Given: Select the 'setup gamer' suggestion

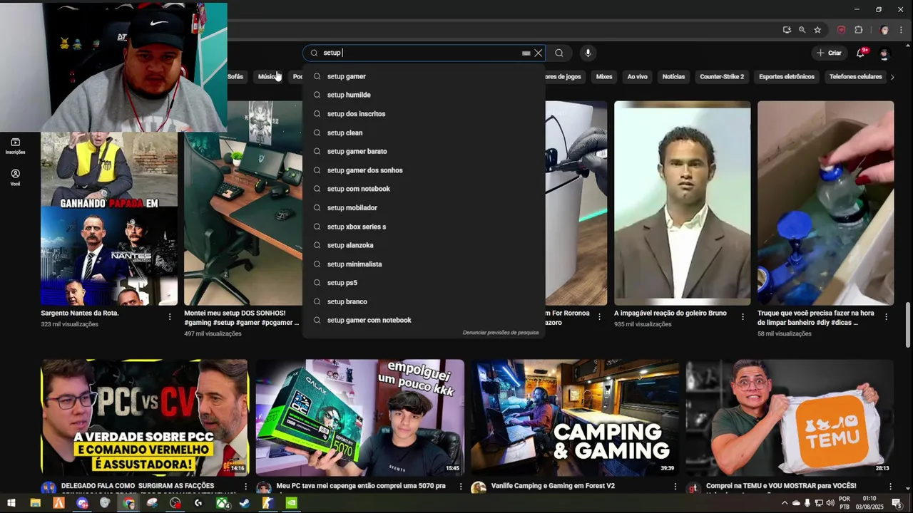Looking at the screenshot, I should pyautogui.click(x=424, y=76).
